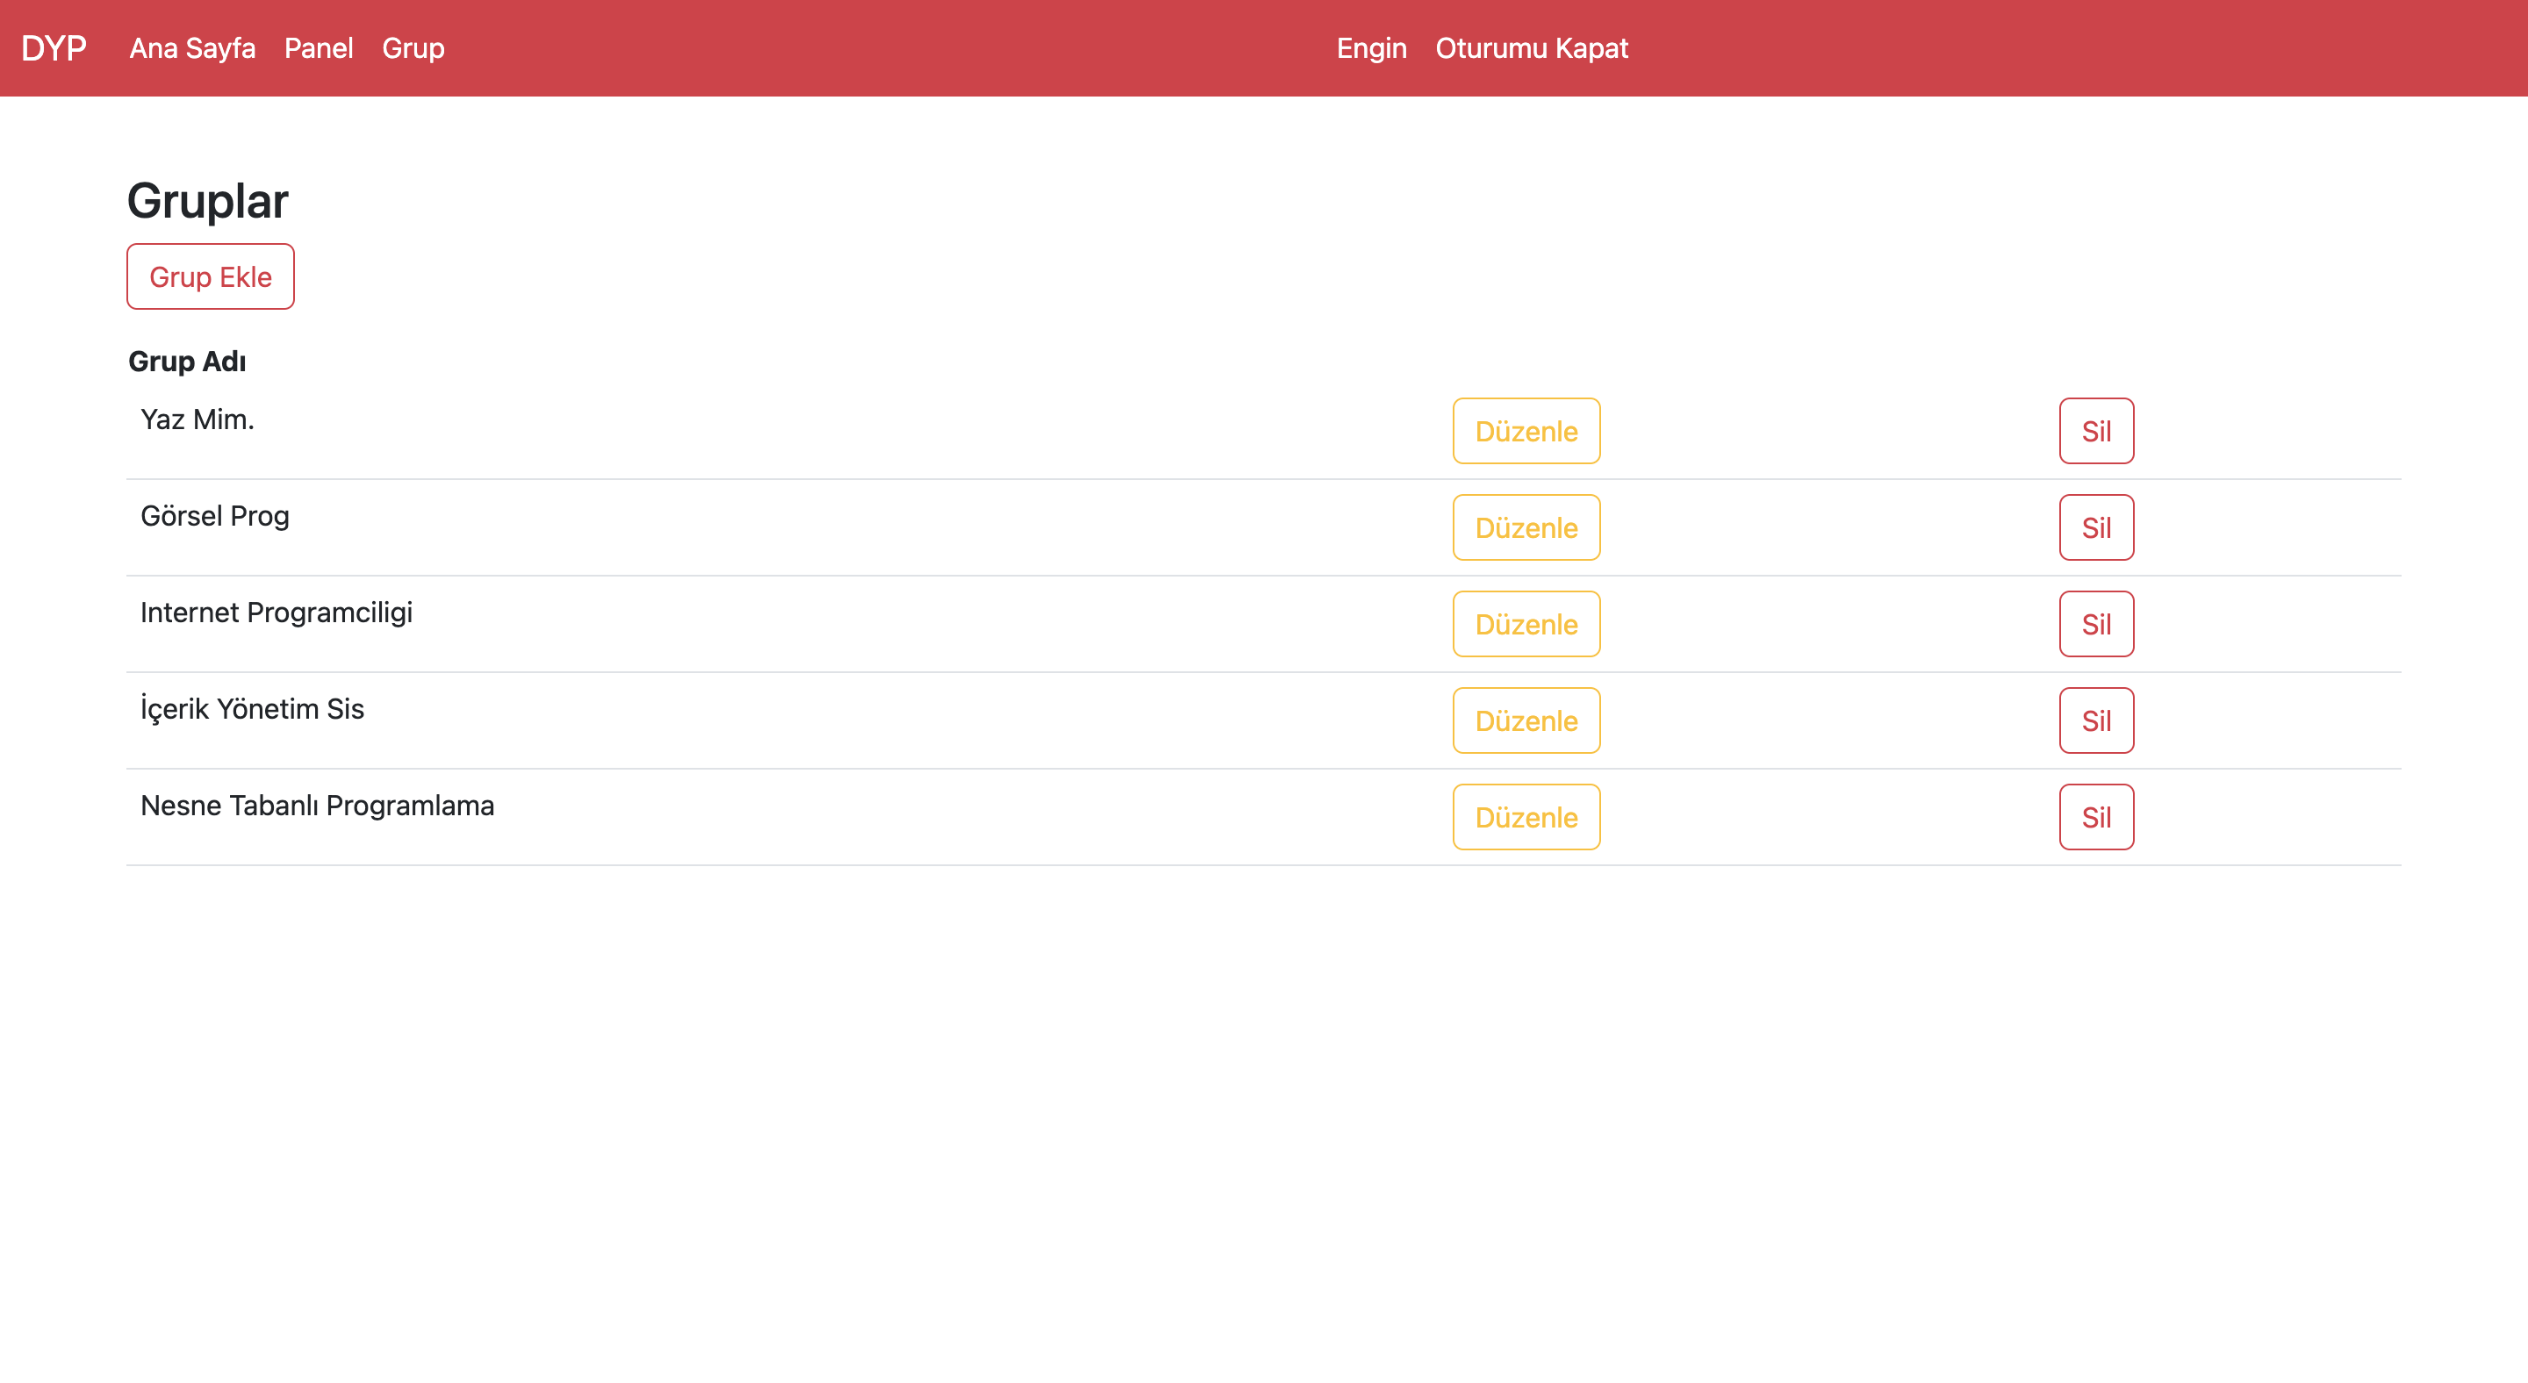Edit the Internet Programciligi group
This screenshot has width=2528, height=1383.
click(1525, 624)
